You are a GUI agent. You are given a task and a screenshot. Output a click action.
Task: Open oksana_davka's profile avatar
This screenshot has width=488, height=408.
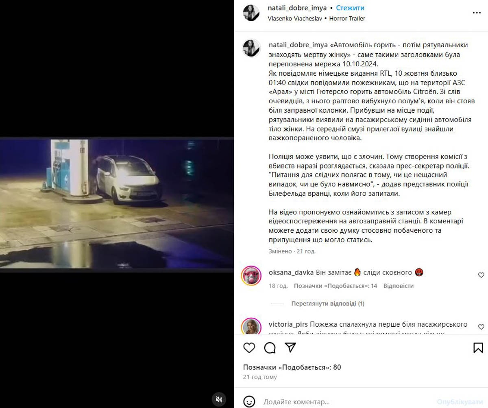point(251,276)
